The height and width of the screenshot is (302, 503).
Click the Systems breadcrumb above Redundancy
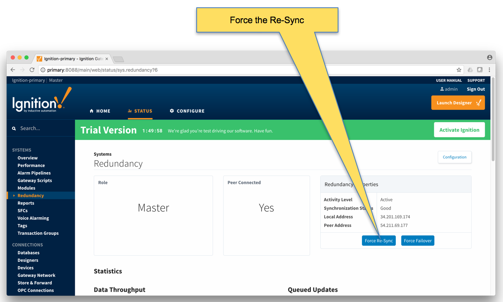pyautogui.click(x=103, y=154)
